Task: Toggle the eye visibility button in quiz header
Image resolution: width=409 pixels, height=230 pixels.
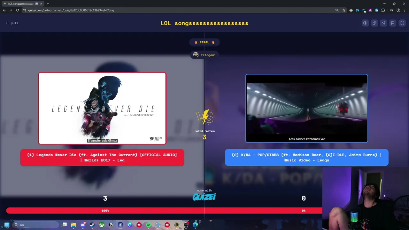Action: 365,23
